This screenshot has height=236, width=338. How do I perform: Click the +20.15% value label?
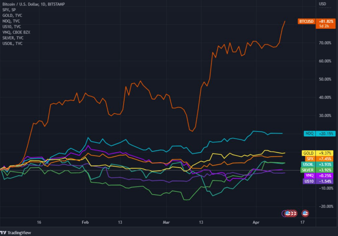coord(326,134)
